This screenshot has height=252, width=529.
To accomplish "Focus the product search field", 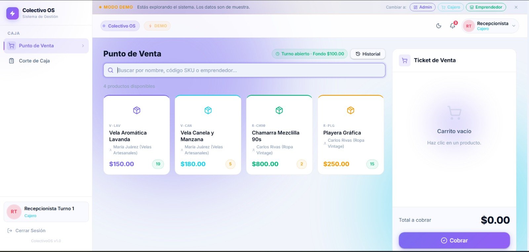I will click(x=245, y=70).
